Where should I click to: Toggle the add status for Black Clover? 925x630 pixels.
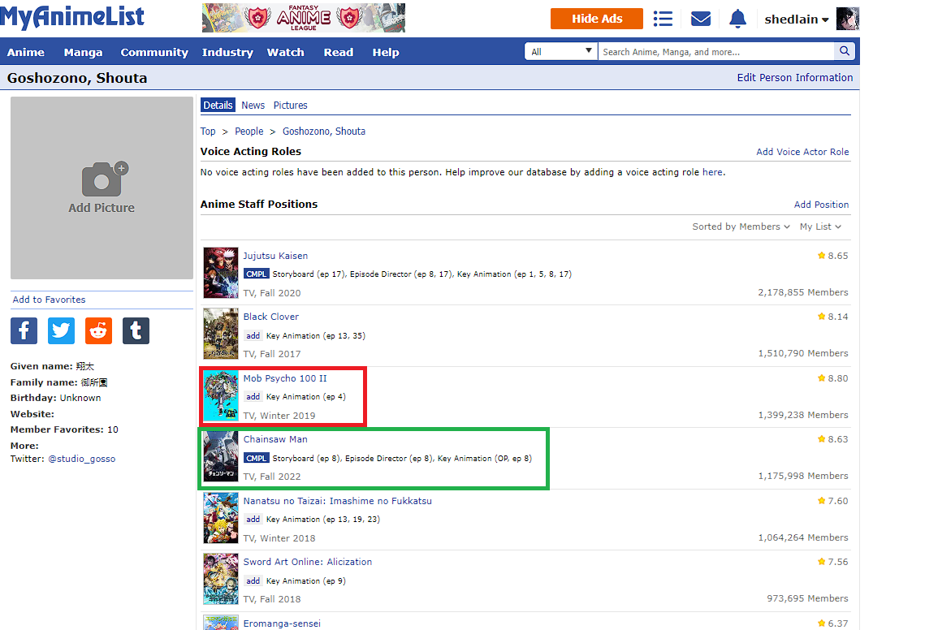[x=253, y=335]
